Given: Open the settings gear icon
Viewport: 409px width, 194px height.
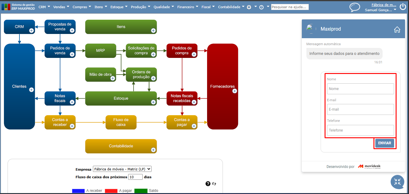Looking at the screenshot, I should click(x=249, y=7).
